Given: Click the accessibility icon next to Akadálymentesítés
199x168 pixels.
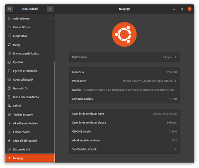Looking at the screenshot, I should tap(9, 123).
